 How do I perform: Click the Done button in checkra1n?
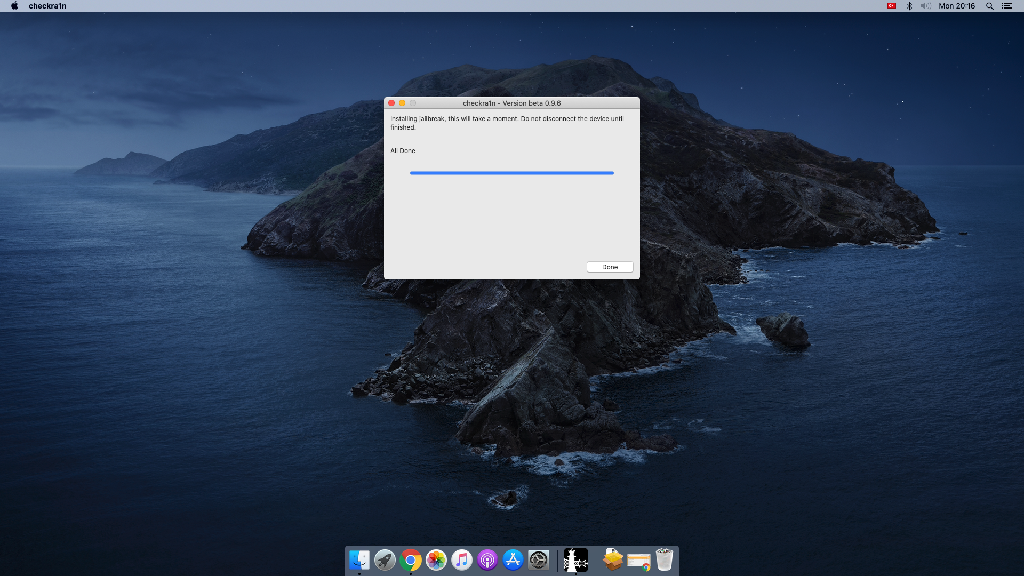coord(610,267)
